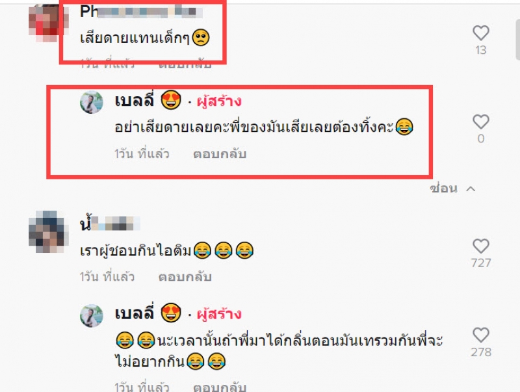Open the second เบลลี่ creator avatar near bottom
520x392 pixels.
[92, 316]
